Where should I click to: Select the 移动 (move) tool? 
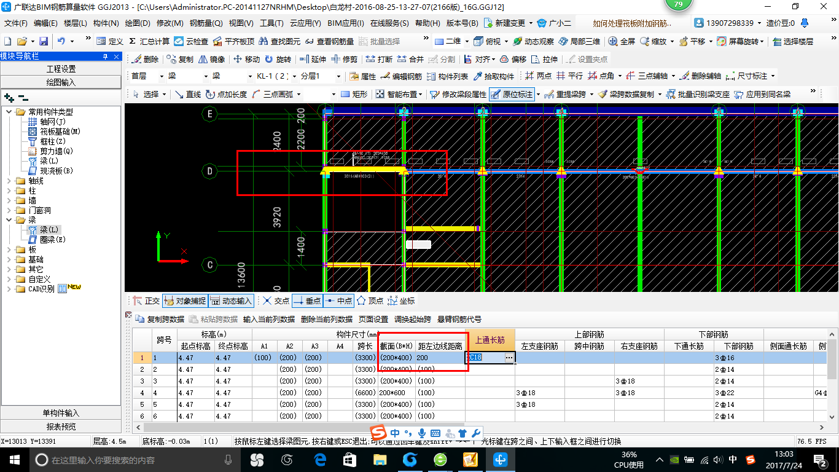247,60
